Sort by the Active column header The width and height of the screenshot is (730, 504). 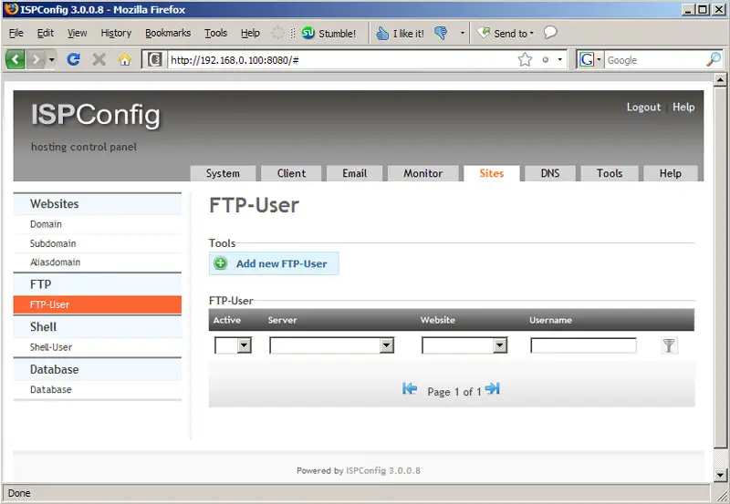[226, 320]
